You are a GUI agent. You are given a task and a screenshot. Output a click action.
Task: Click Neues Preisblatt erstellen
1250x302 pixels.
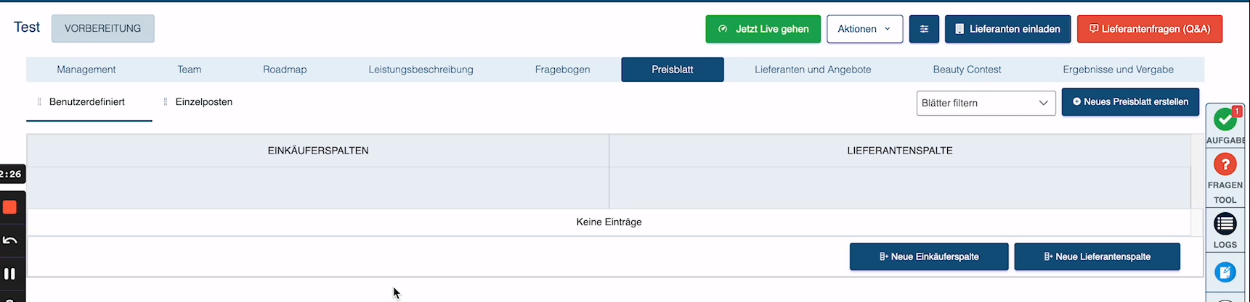coord(1129,102)
